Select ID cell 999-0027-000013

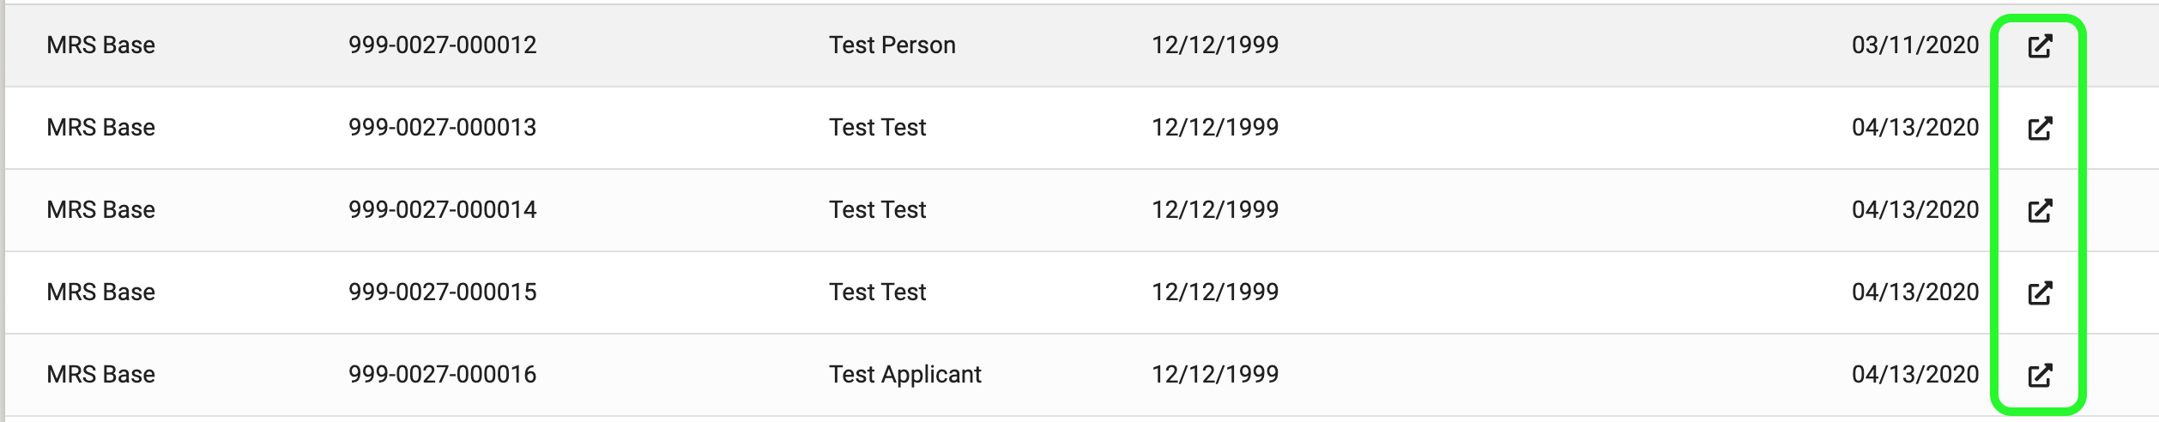click(442, 127)
